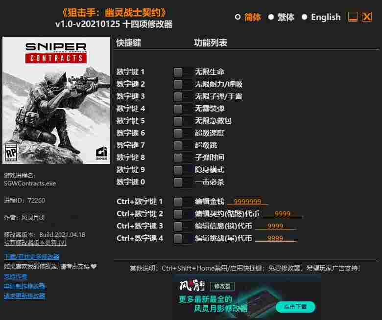Open 下载/查找更多修改器 link
The width and height of the screenshot is (382, 320).
31,257
